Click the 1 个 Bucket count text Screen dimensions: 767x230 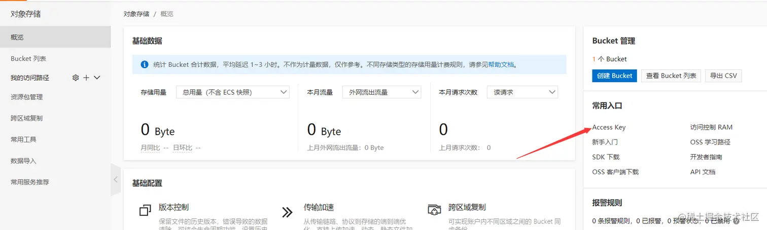pos(609,59)
